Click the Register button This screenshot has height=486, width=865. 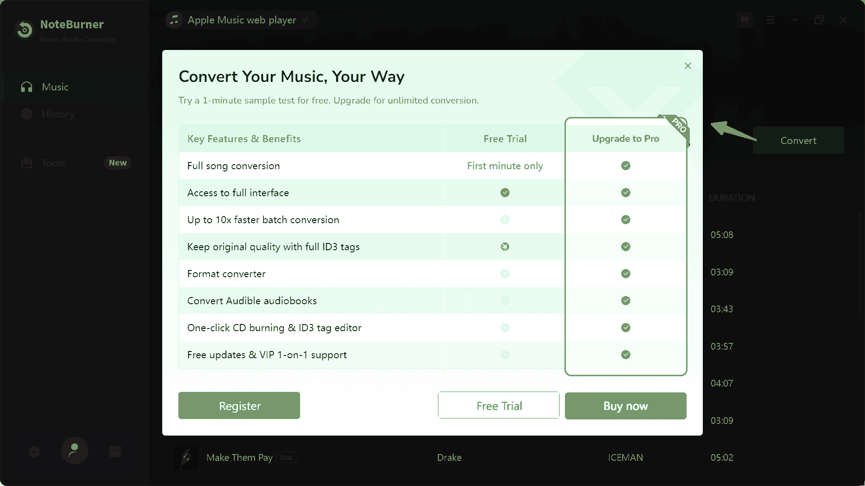pyautogui.click(x=239, y=405)
